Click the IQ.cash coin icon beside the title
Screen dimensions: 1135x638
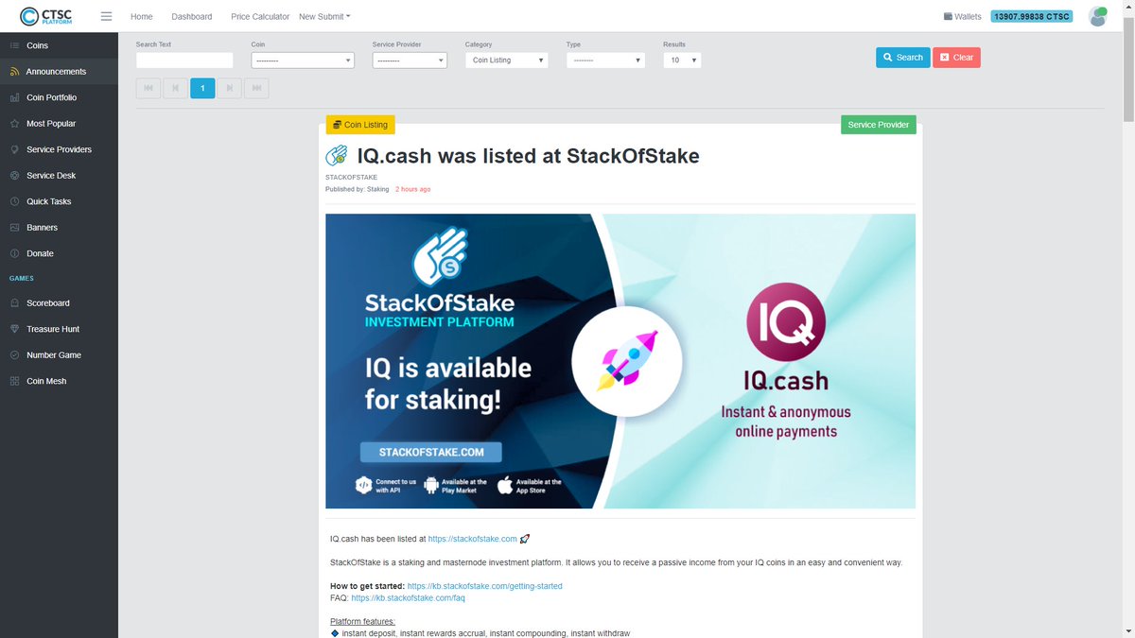337,155
